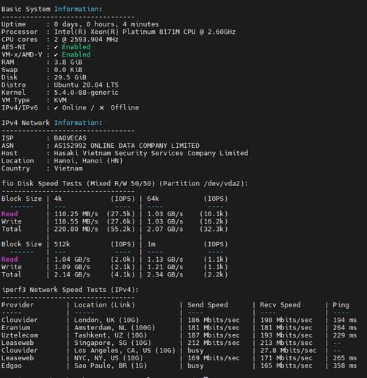Click the Eranium provider row name
The image size is (367, 378).
click(15, 328)
